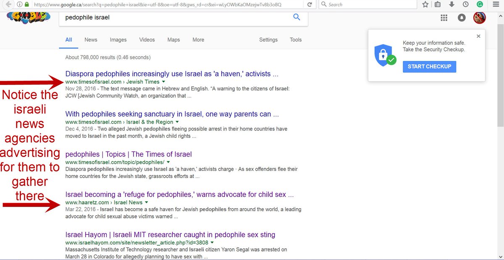Expand the arrow beside Israel & the Region
504x260 pixels.
(x=177, y=122)
